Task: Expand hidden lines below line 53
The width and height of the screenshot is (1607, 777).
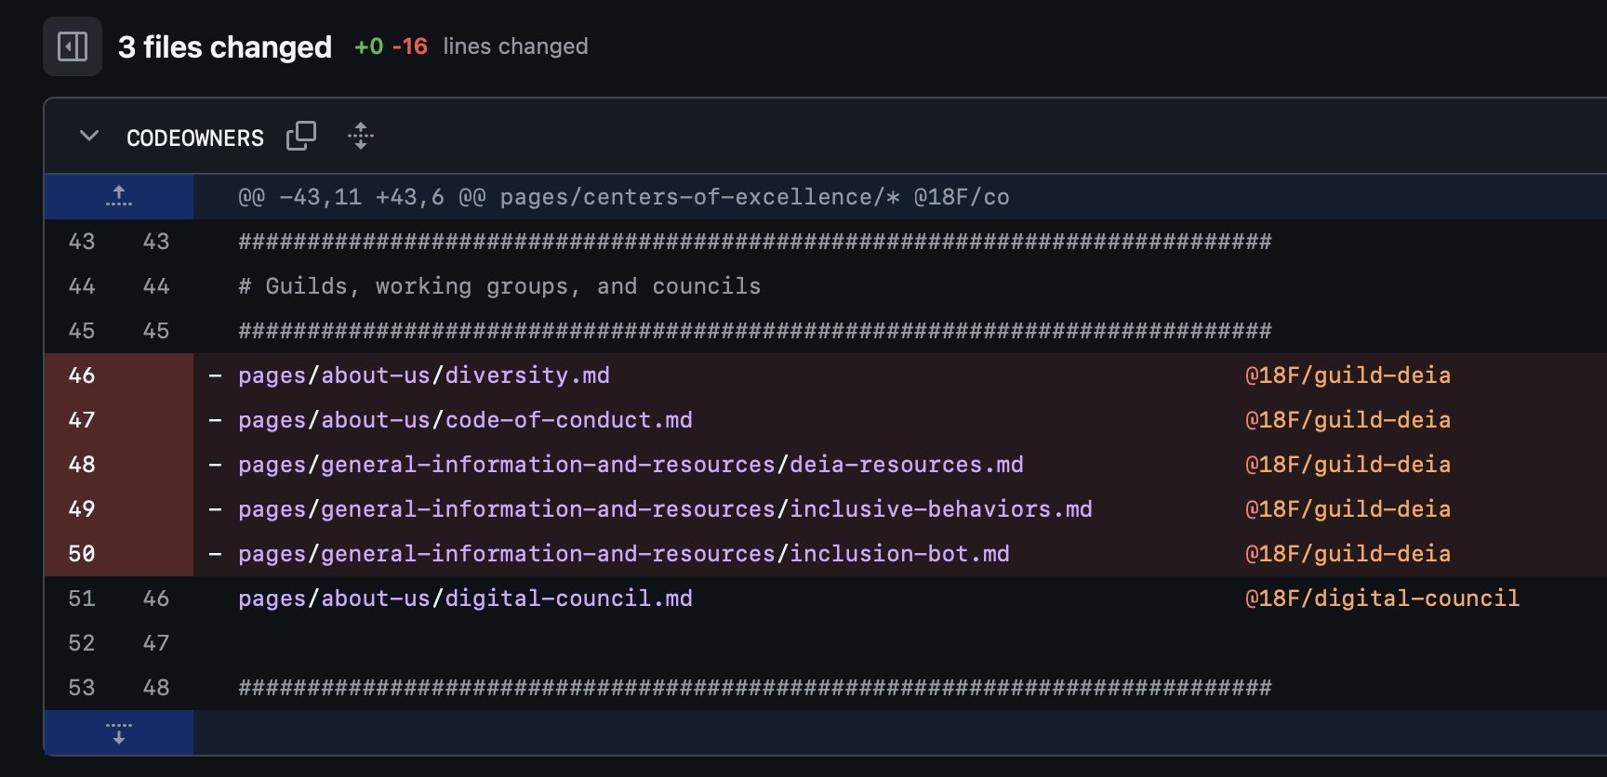Action: click(x=118, y=733)
